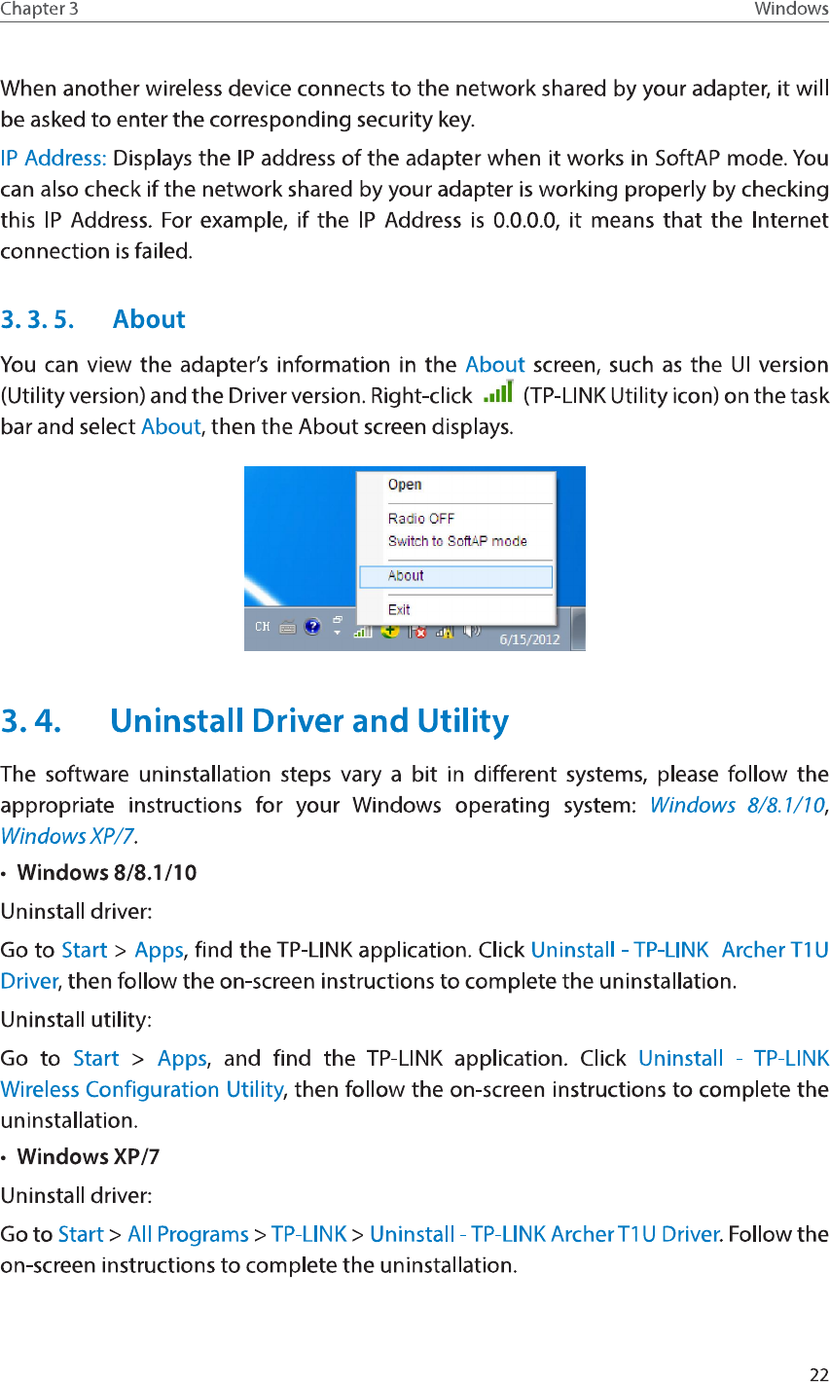This screenshot has width=830, height=1382.
Task: Click the 6/15/2012 taskbar date
Action: click(529, 639)
